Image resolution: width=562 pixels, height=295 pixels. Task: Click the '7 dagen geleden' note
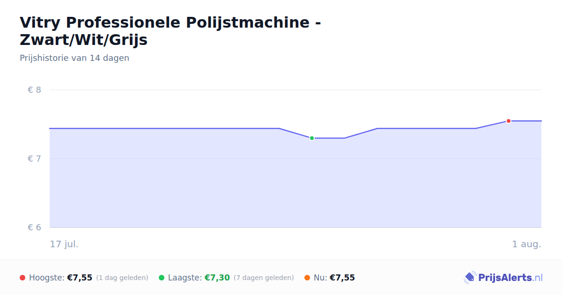point(264,278)
